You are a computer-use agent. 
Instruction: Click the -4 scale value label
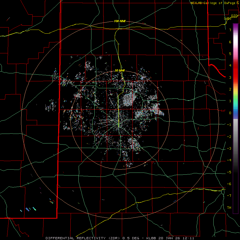(229, 160)
